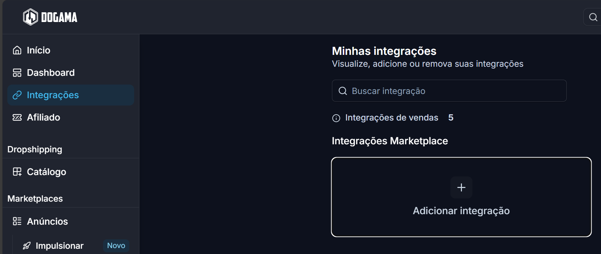The height and width of the screenshot is (254, 601).
Task: Click the info icon beside Integrações de vendas
Action: (x=336, y=118)
